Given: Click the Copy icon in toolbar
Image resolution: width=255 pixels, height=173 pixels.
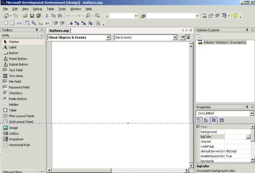Looking at the screenshot, I should [53, 16].
